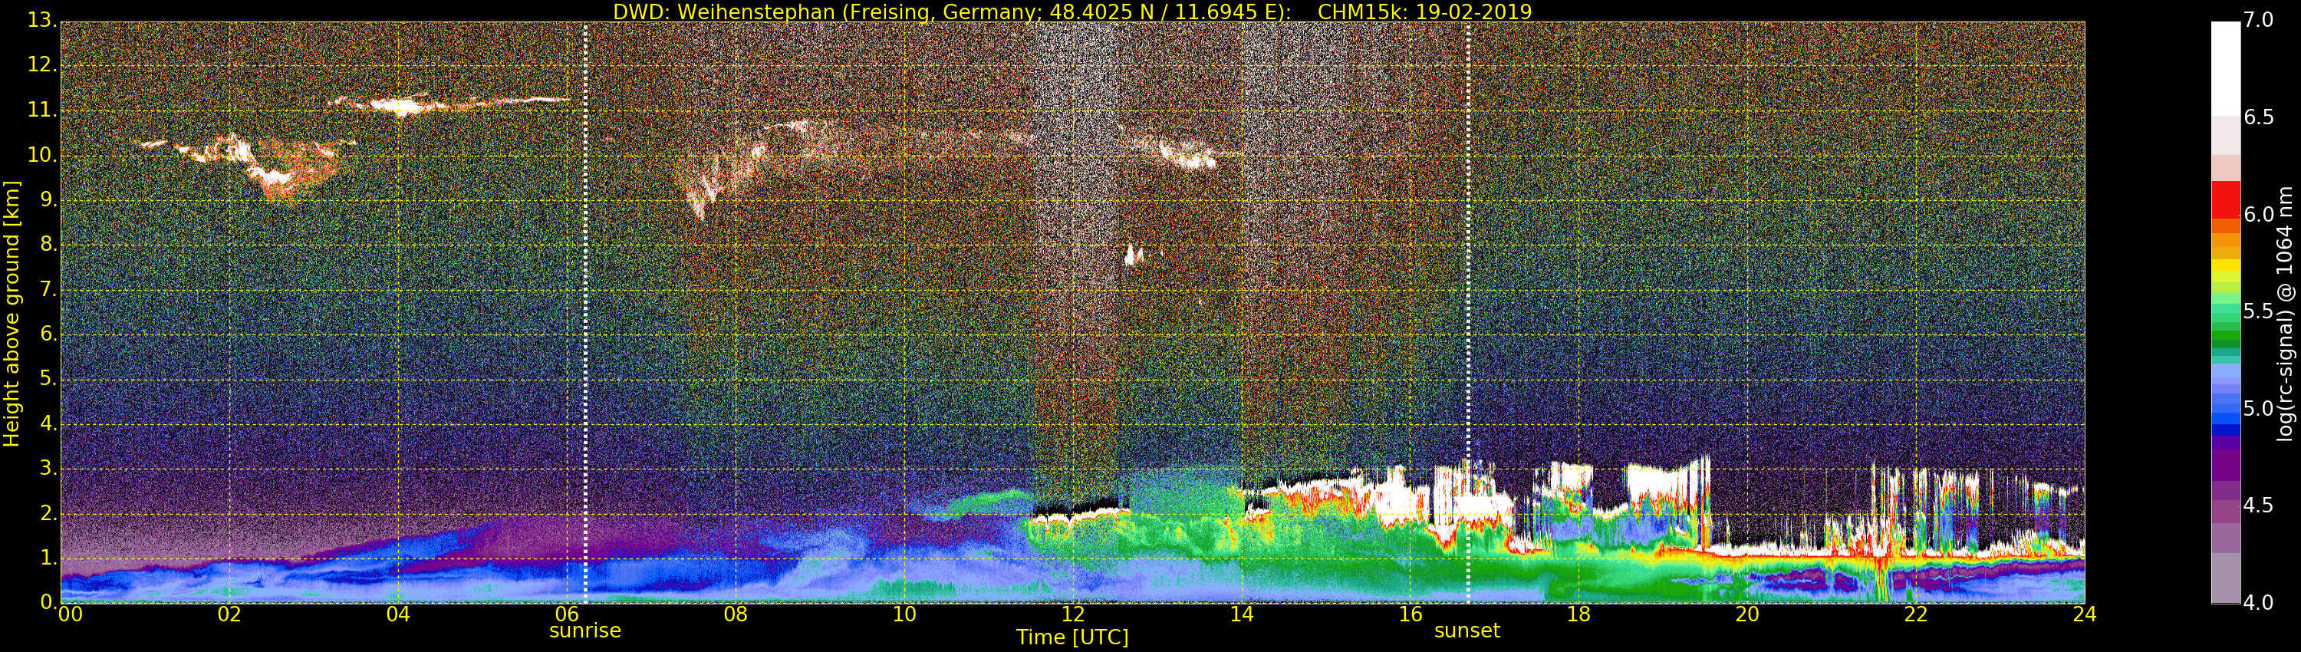Click the 5.0 tick label on colorbar
This screenshot has width=2301, height=652.
[x=2258, y=409]
